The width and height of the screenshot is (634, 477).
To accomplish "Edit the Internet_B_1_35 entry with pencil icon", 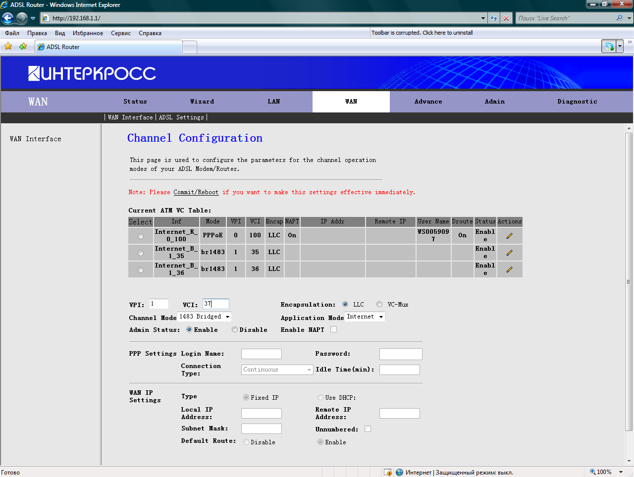I will point(509,253).
